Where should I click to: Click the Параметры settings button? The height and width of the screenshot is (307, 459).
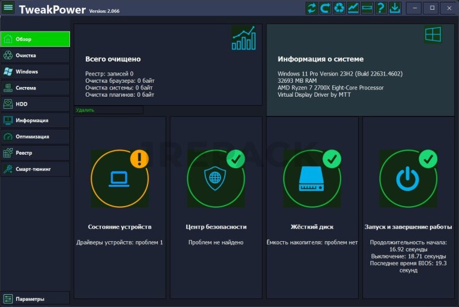(x=35, y=299)
